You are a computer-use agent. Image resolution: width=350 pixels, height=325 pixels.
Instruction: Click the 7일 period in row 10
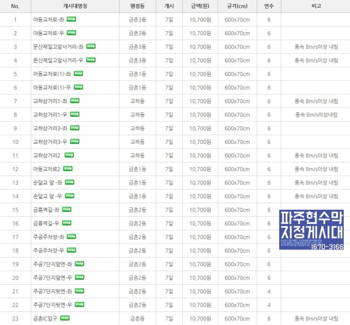tap(169, 142)
